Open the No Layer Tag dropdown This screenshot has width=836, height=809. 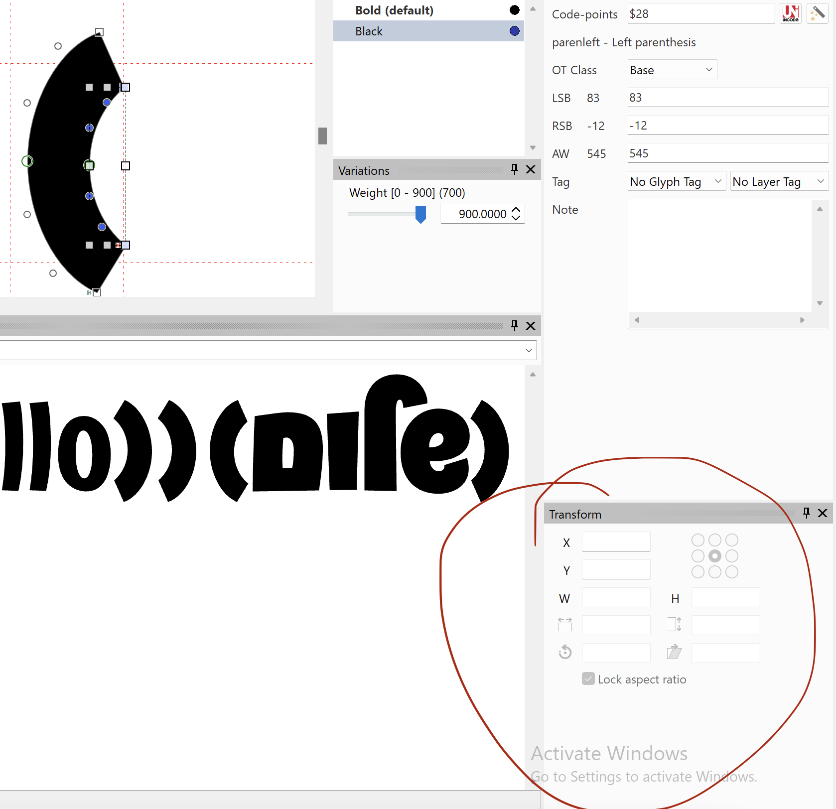(x=779, y=181)
